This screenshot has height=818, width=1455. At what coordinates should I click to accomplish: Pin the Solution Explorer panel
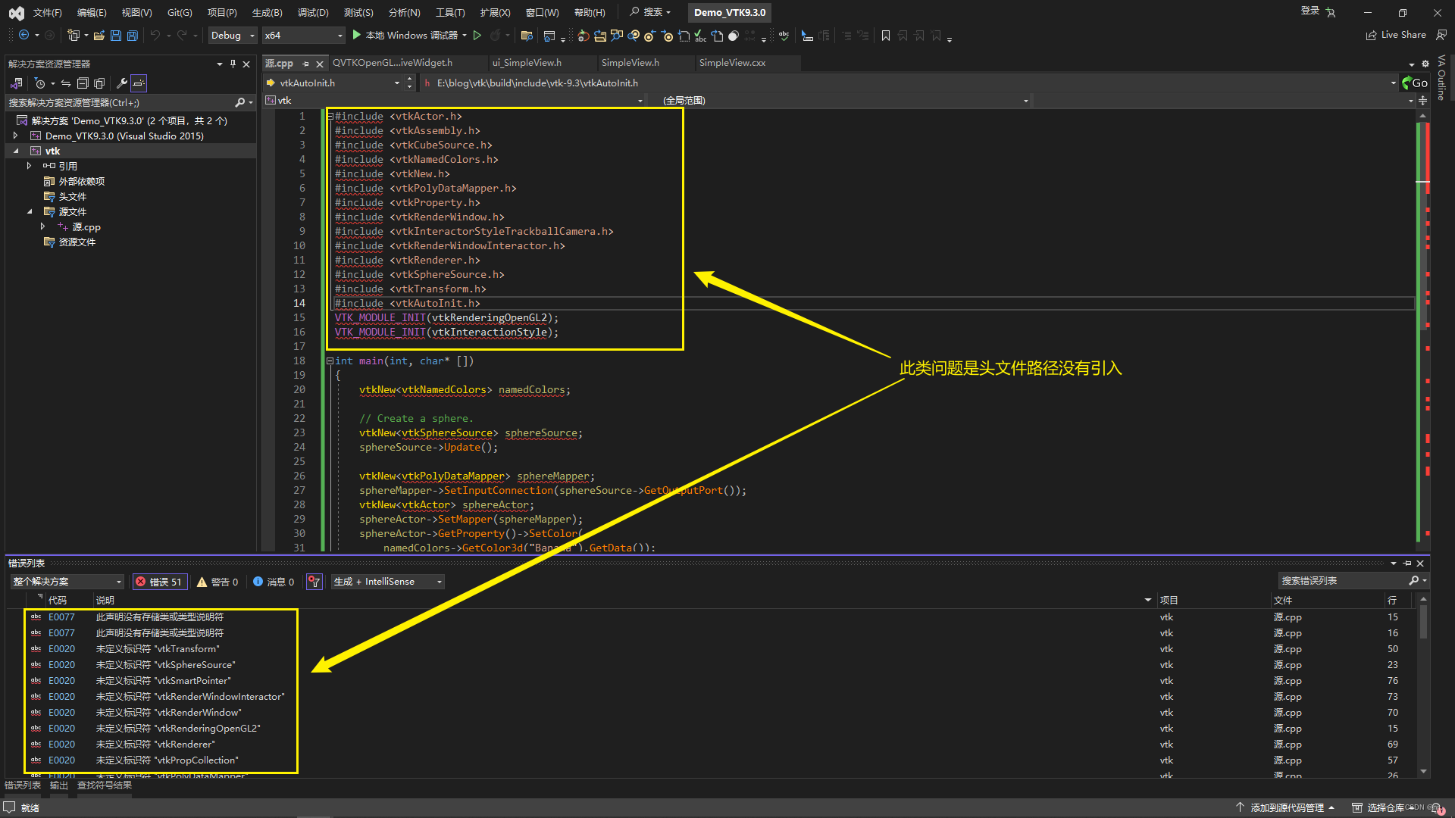click(233, 64)
